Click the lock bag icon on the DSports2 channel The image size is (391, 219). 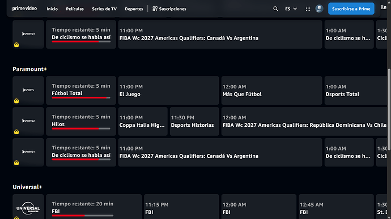16,131
